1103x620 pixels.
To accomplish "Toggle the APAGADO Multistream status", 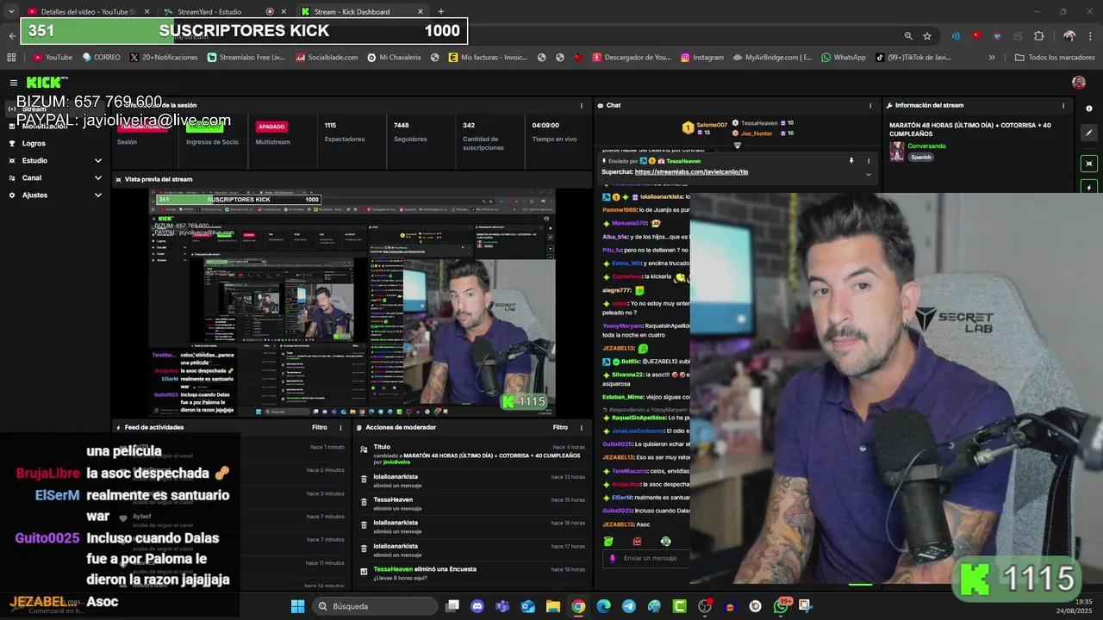I will 271,127.
